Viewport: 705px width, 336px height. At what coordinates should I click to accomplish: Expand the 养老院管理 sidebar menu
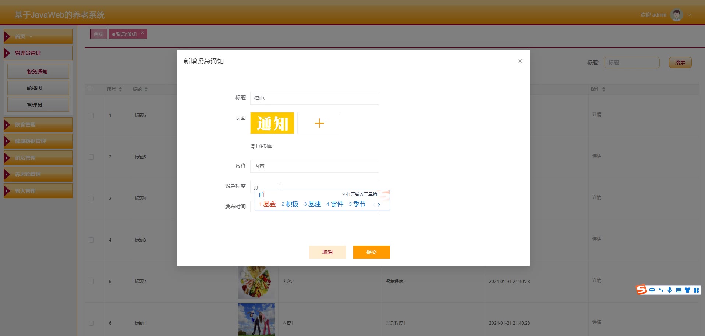(38, 174)
